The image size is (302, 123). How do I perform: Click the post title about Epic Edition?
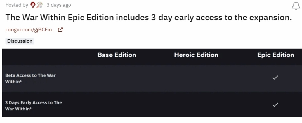click(x=148, y=18)
